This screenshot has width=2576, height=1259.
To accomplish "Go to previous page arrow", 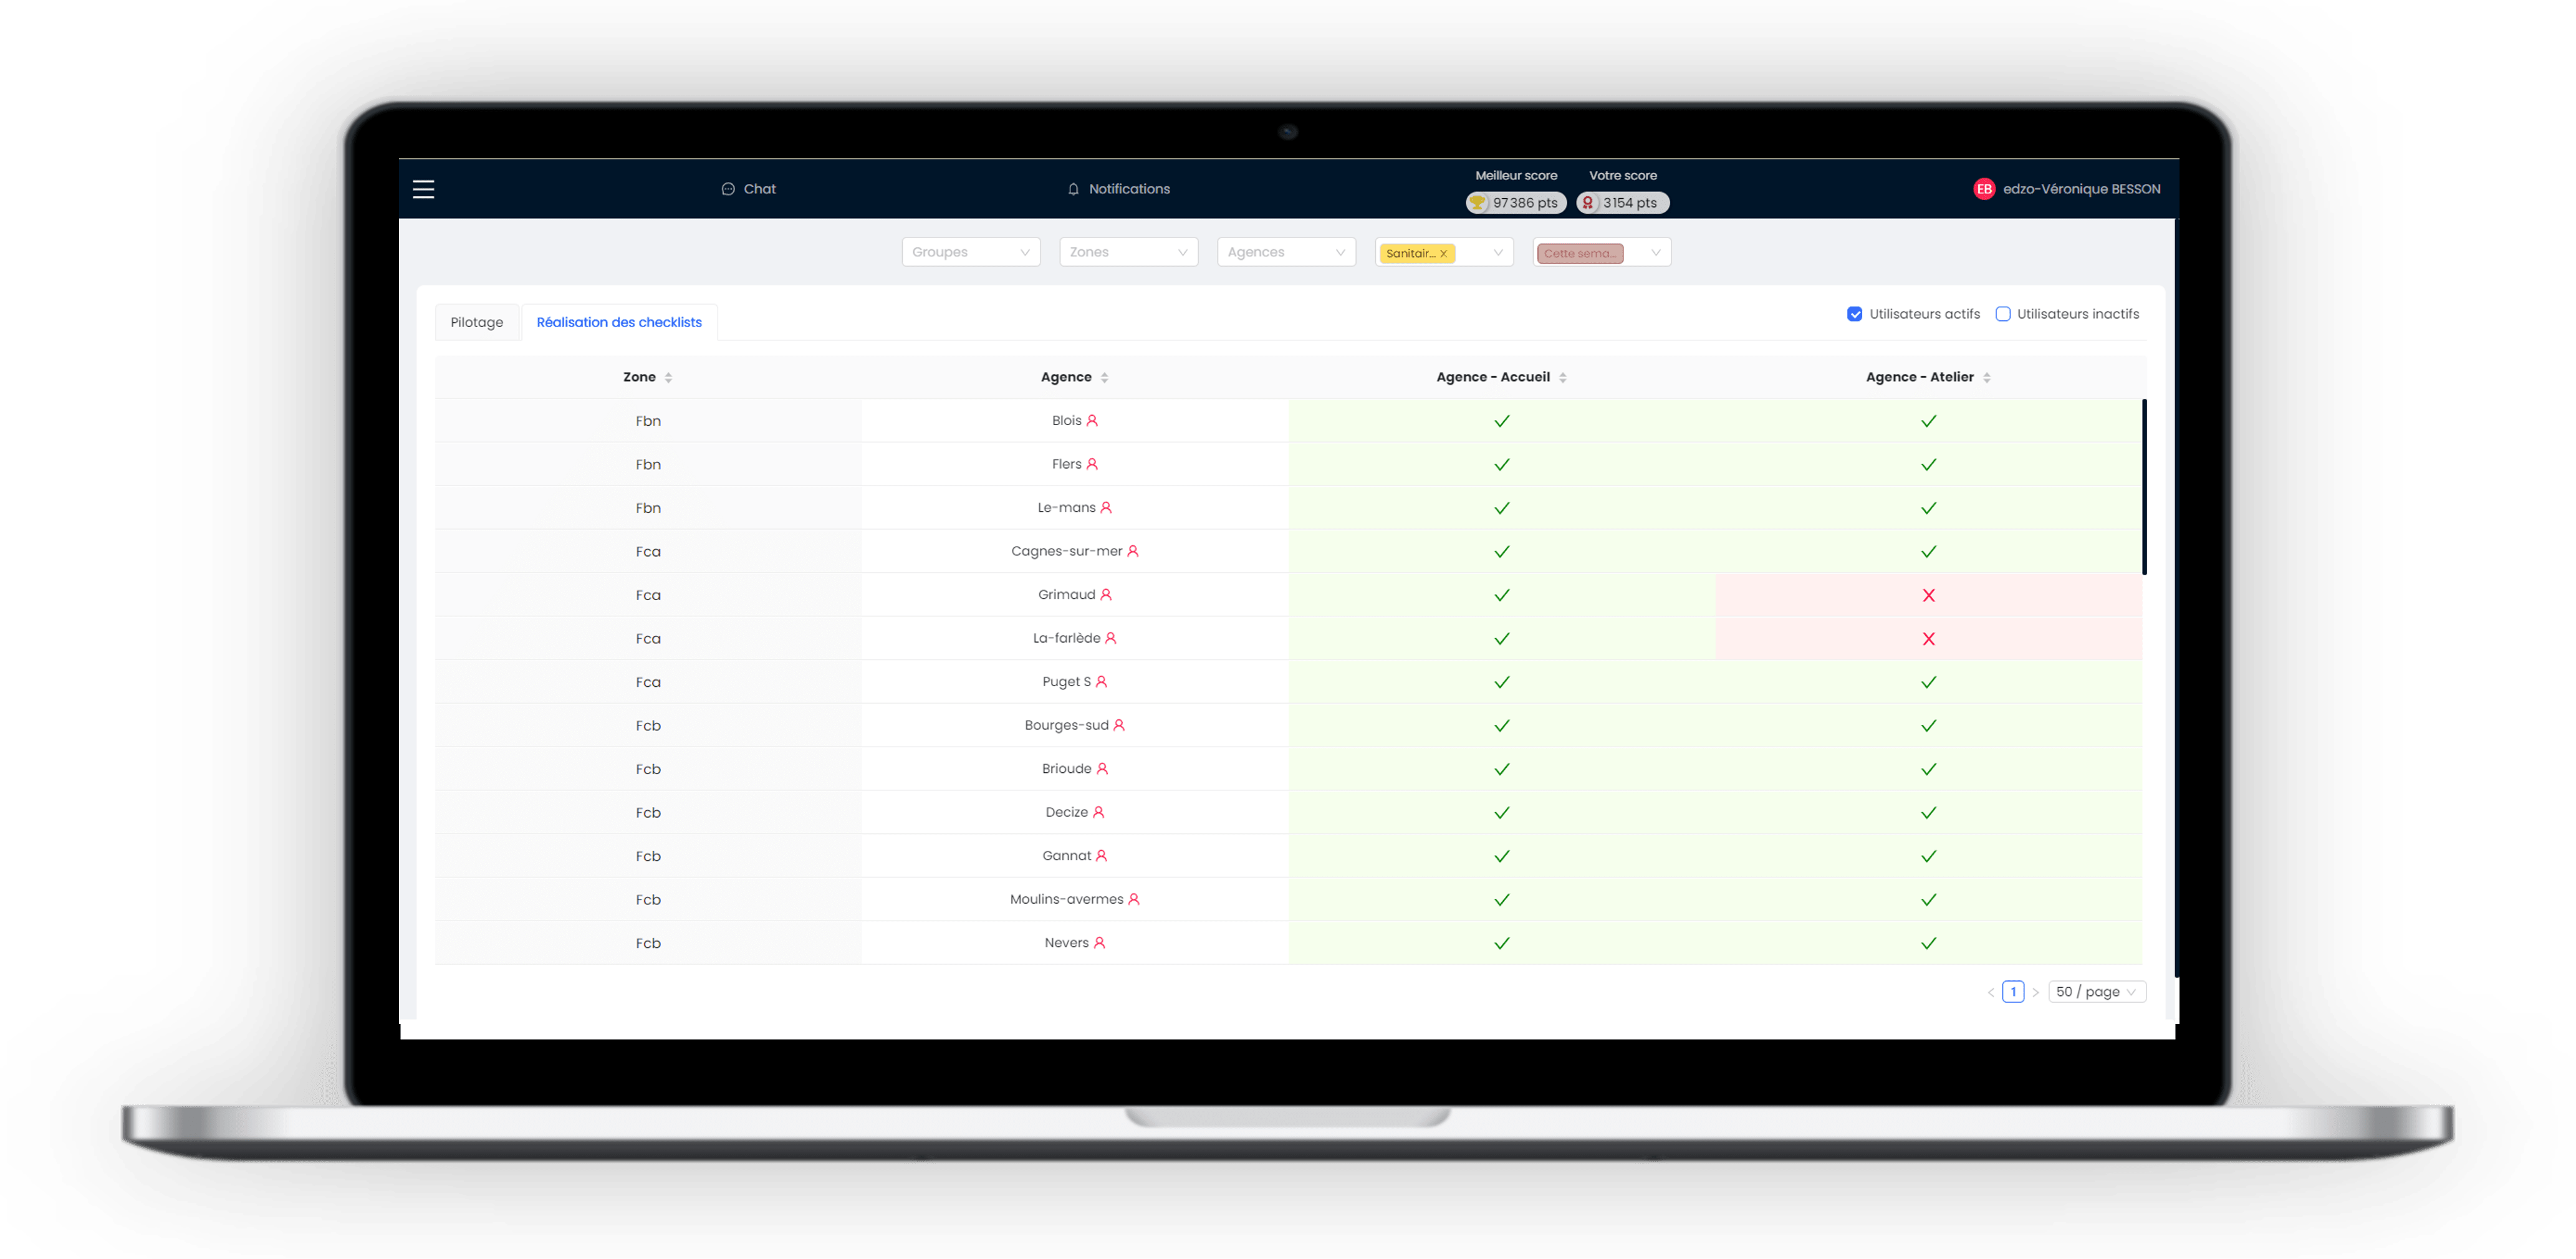I will tap(1990, 992).
